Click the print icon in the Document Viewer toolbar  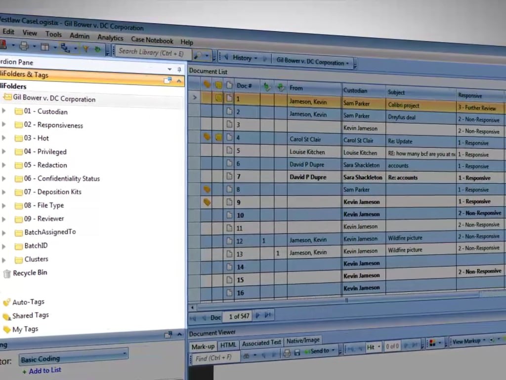287,352
